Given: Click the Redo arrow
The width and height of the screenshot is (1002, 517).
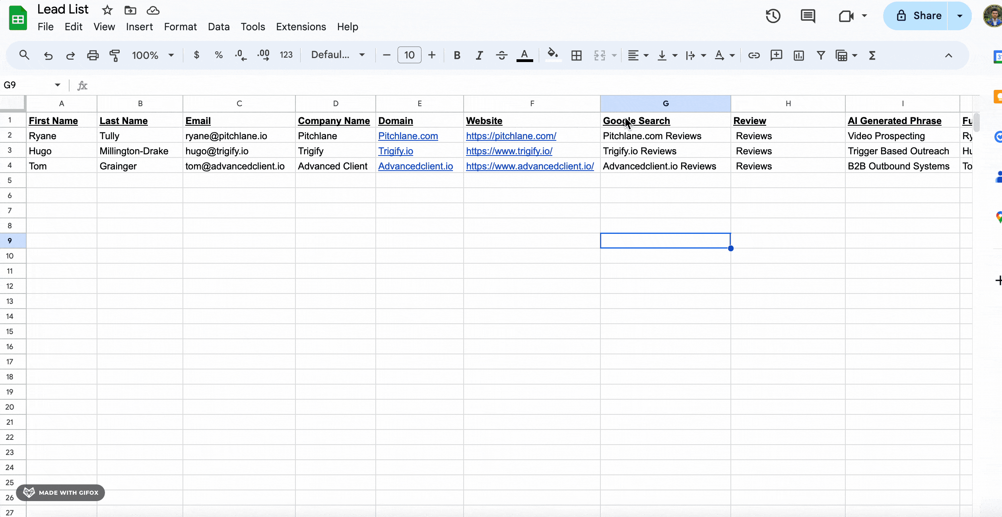Looking at the screenshot, I should pos(70,55).
